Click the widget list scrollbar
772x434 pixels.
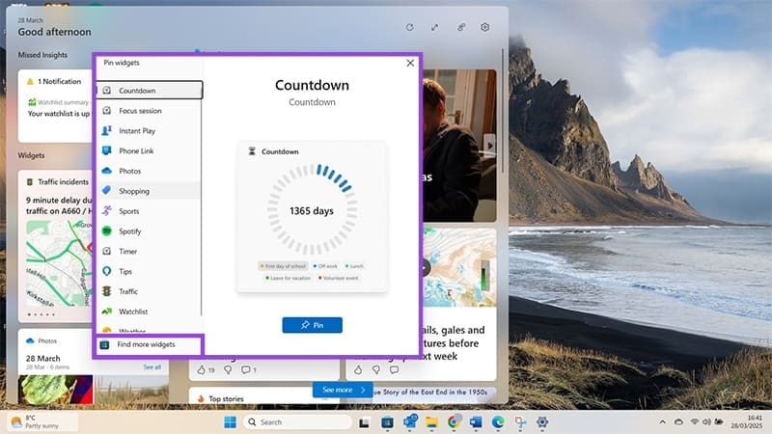[202, 206]
